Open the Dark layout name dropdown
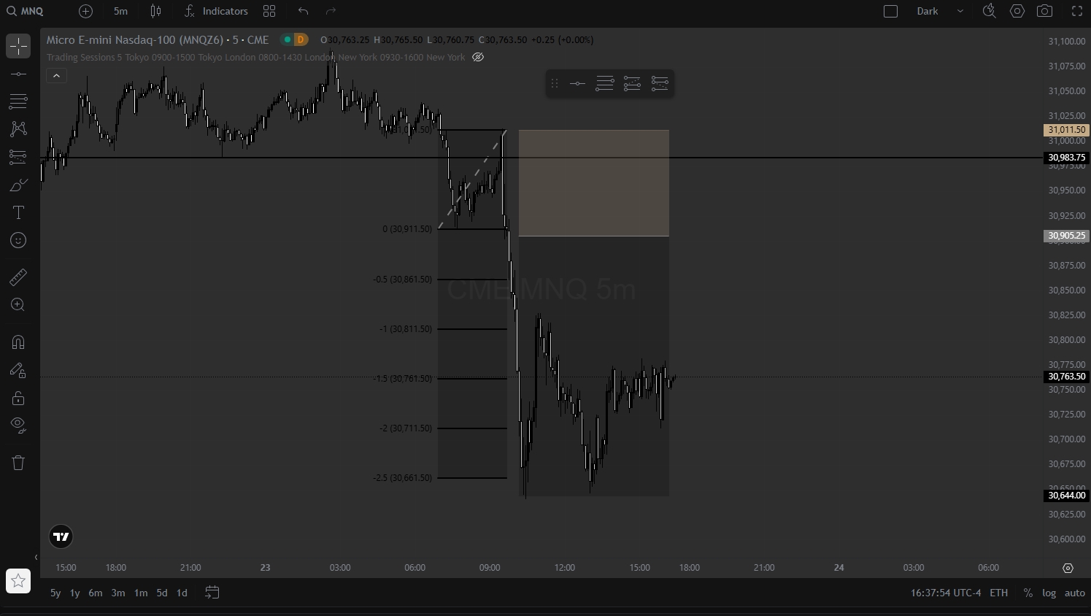The image size is (1091, 616). point(928,11)
